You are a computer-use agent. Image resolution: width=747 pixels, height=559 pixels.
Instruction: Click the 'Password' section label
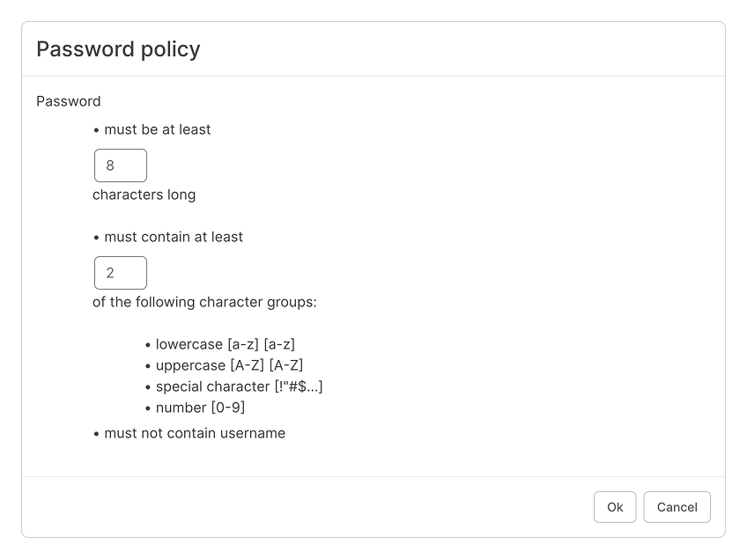69,101
